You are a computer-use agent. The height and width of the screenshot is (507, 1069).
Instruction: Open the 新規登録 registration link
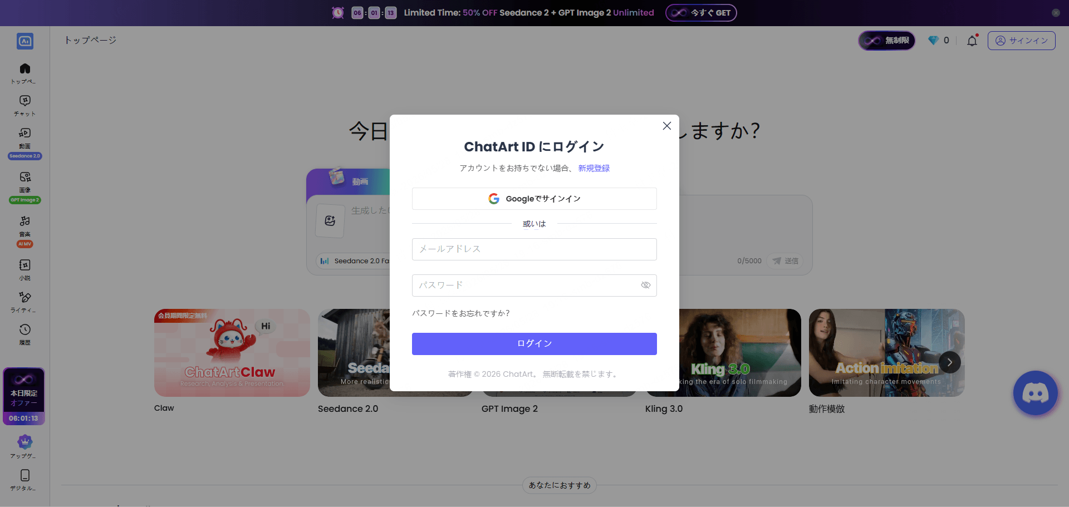tap(594, 168)
